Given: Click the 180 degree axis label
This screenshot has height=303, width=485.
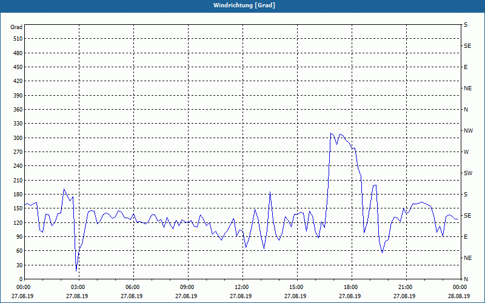Looking at the screenshot, I should pos(18,194).
